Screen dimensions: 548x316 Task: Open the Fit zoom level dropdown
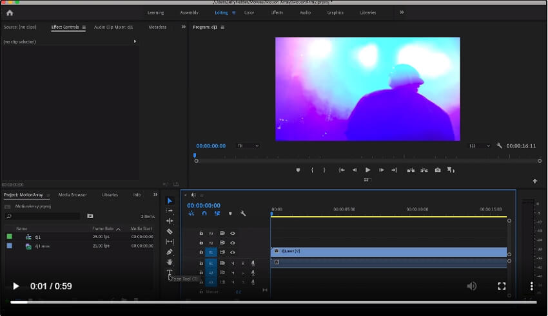click(248, 146)
